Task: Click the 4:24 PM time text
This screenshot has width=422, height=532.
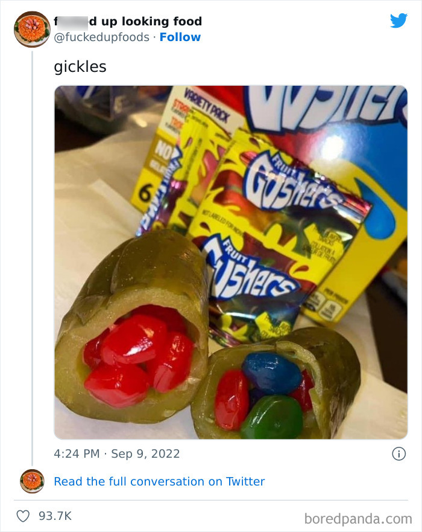Action: [77, 453]
